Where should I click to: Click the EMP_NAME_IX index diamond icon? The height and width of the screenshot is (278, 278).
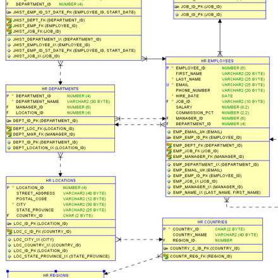(169, 193)
